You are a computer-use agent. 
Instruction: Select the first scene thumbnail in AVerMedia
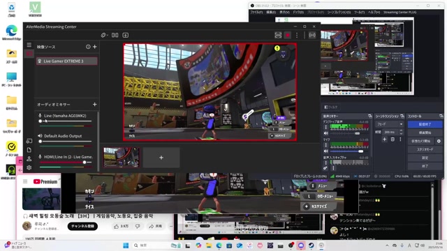pos(121,157)
